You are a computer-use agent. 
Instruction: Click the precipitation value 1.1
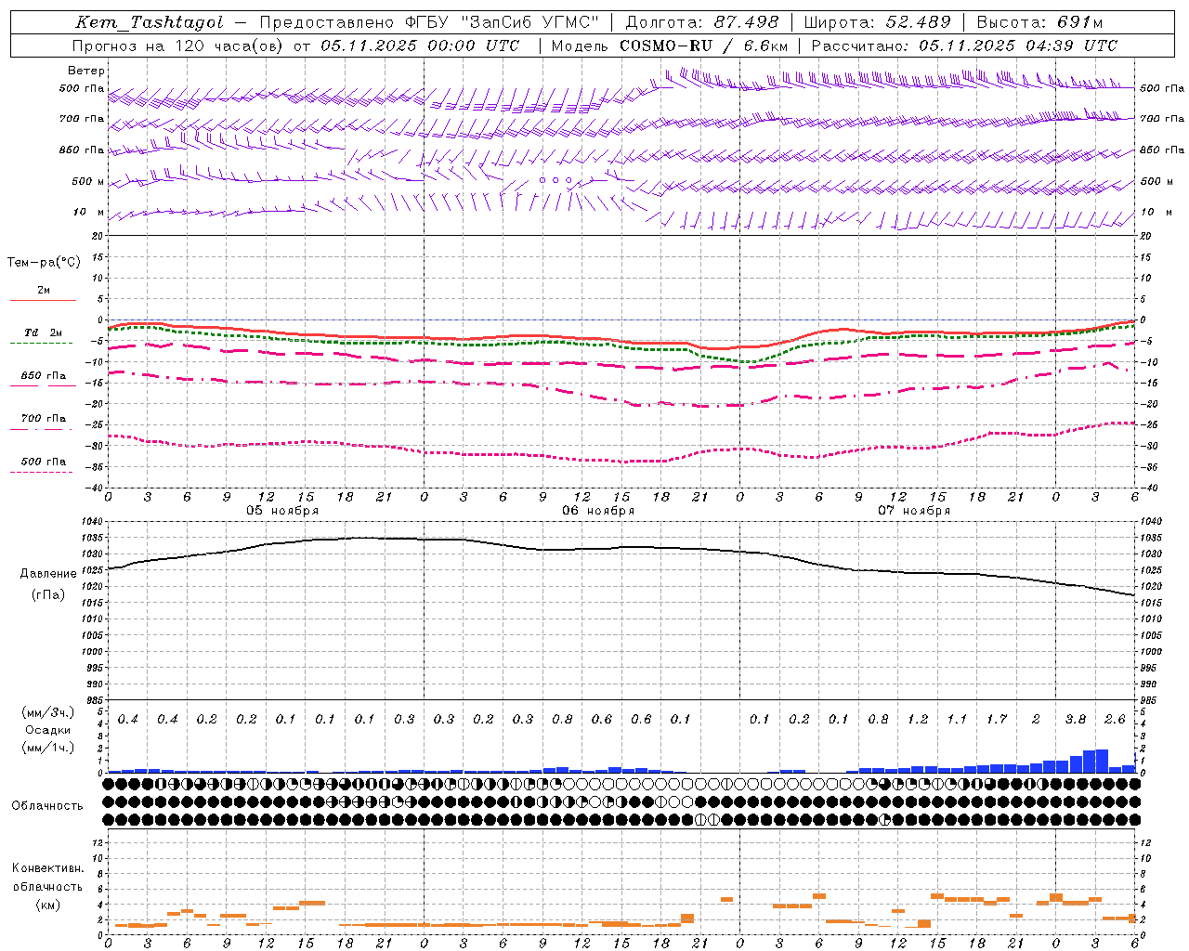click(957, 720)
